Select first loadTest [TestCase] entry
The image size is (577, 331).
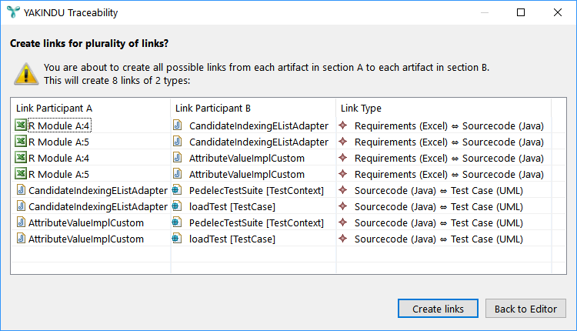232,206
